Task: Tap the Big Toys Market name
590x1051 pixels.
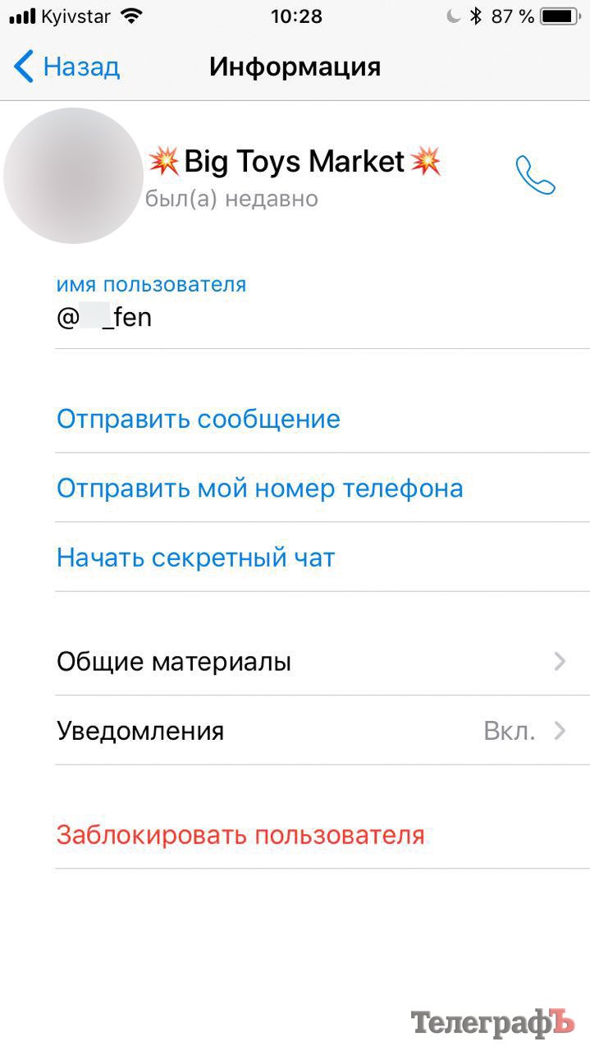Action: tap(294, 162)
